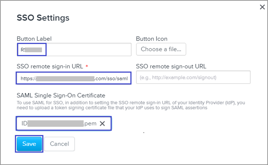
Task: Click the 'SSO Settings' dialog heading
Action: click(x=43, y=18)
